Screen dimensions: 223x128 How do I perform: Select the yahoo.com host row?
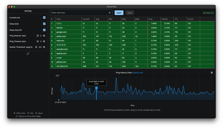[x=132, y=36]
